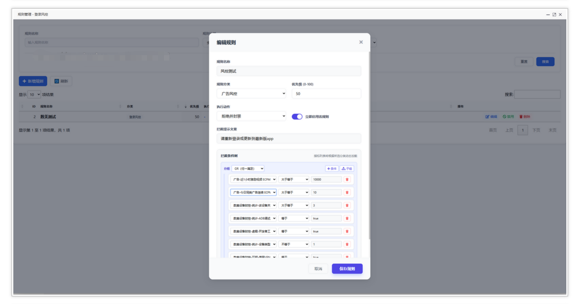
Task: Delete the 虚假-开发者工 condition row
Action: [x=347, y=231]
